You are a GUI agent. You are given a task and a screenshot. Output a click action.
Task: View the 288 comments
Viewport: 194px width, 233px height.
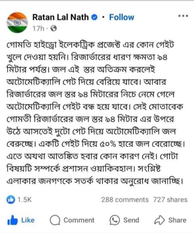coord(125,200)
